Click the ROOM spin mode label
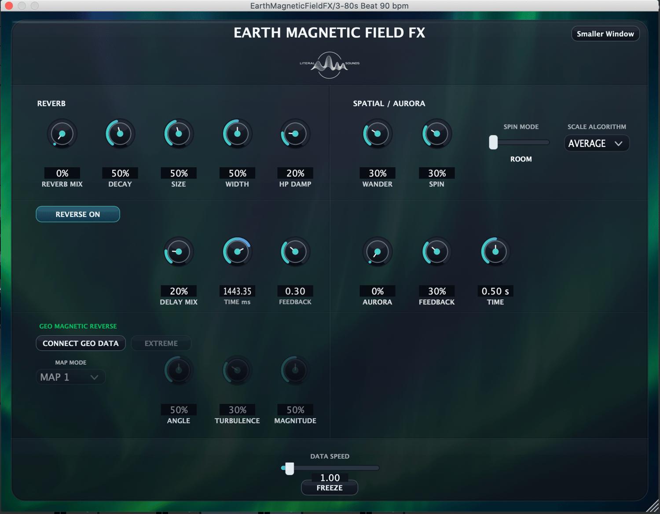The width and height of the screenshot is (660, 514). tap(521, 159)
